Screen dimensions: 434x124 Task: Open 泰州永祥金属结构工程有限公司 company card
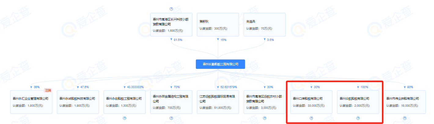[x=171, y=102]
